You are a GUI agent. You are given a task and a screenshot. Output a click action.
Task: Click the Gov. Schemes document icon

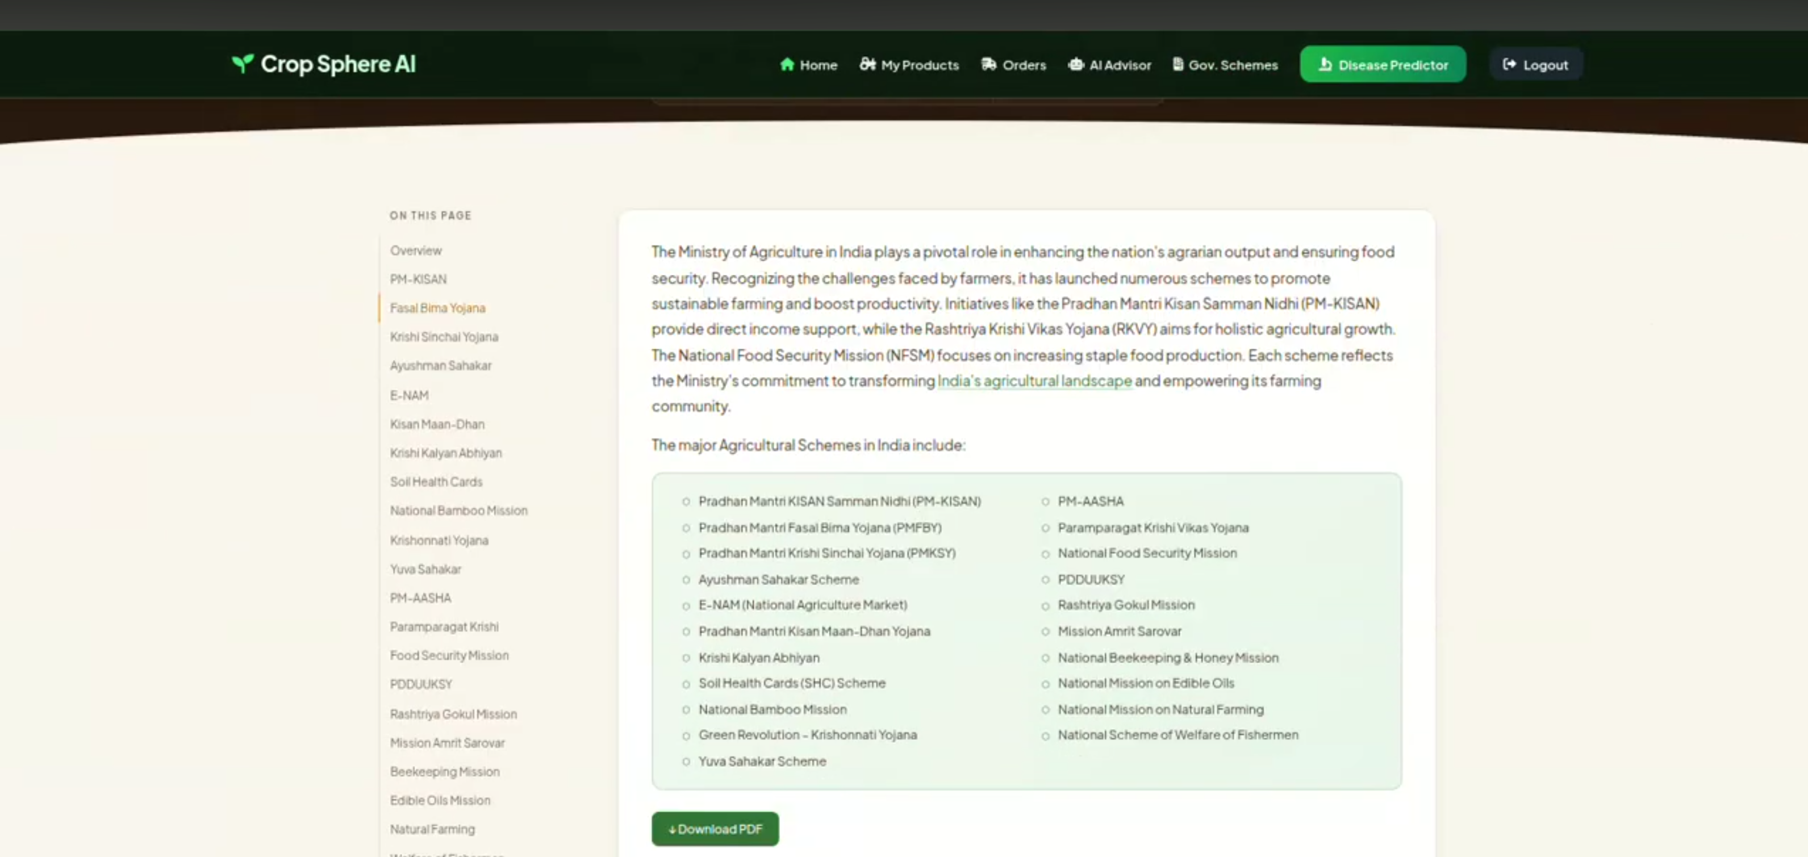pyautogui.click(x=1178, y=65)
